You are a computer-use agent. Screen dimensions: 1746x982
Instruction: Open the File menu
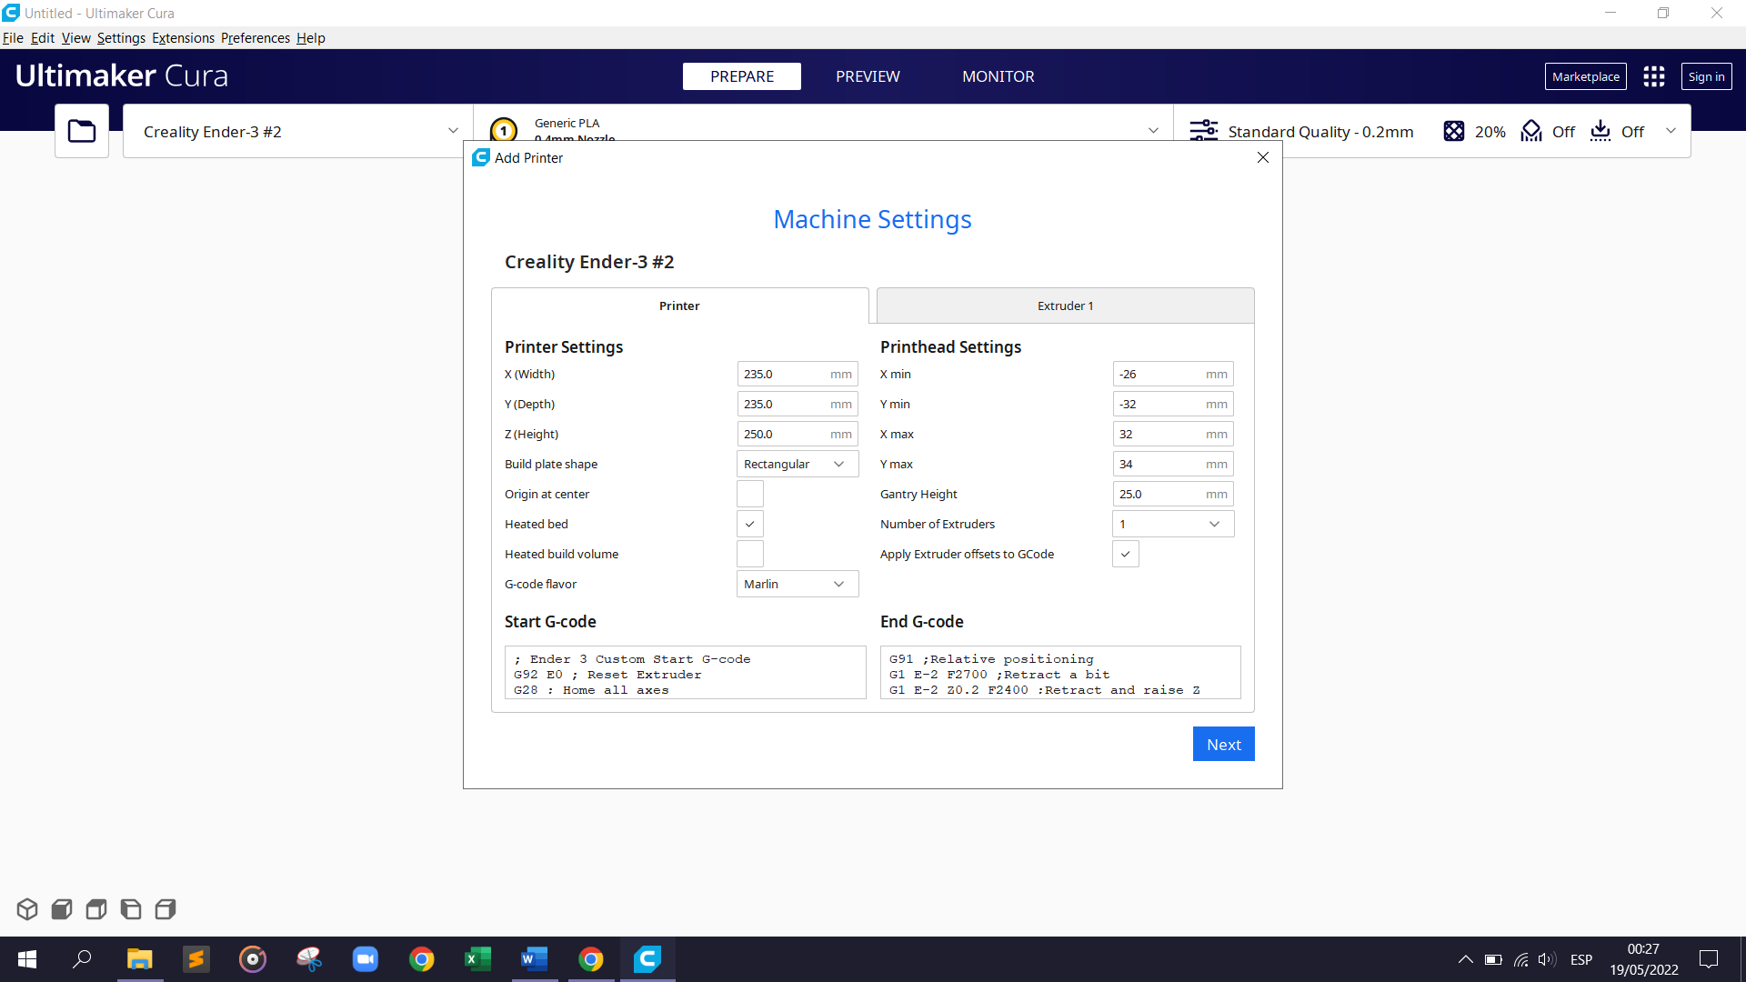click(13, 37)
